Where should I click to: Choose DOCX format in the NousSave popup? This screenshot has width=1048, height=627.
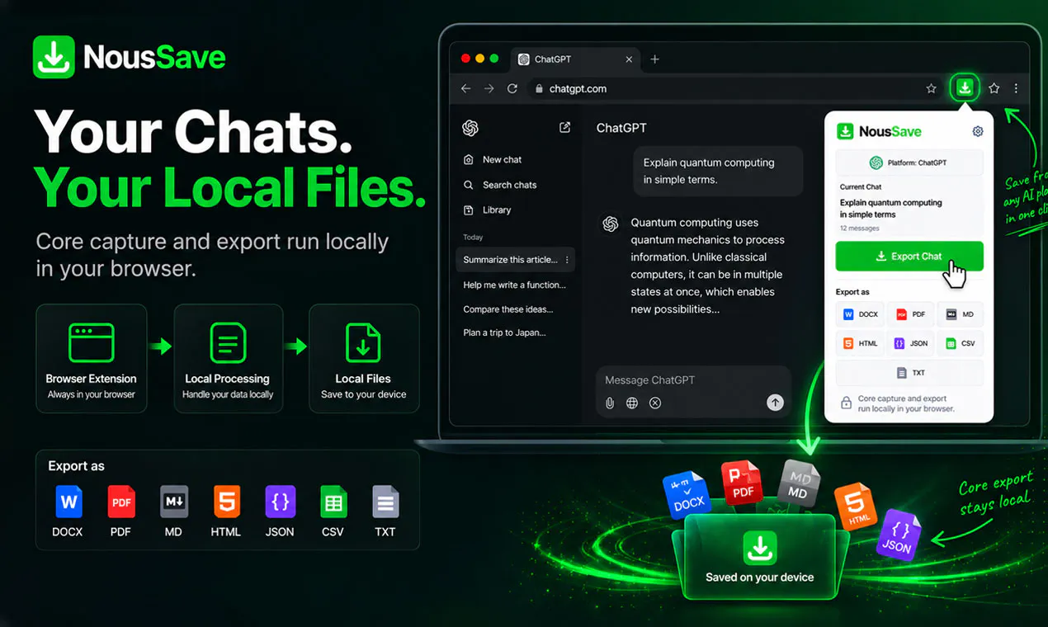(860, 314)
